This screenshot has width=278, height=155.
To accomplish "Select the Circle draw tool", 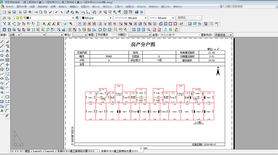I will coord(2,69).
